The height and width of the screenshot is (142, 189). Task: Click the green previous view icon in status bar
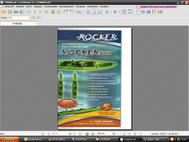(87, 134)
